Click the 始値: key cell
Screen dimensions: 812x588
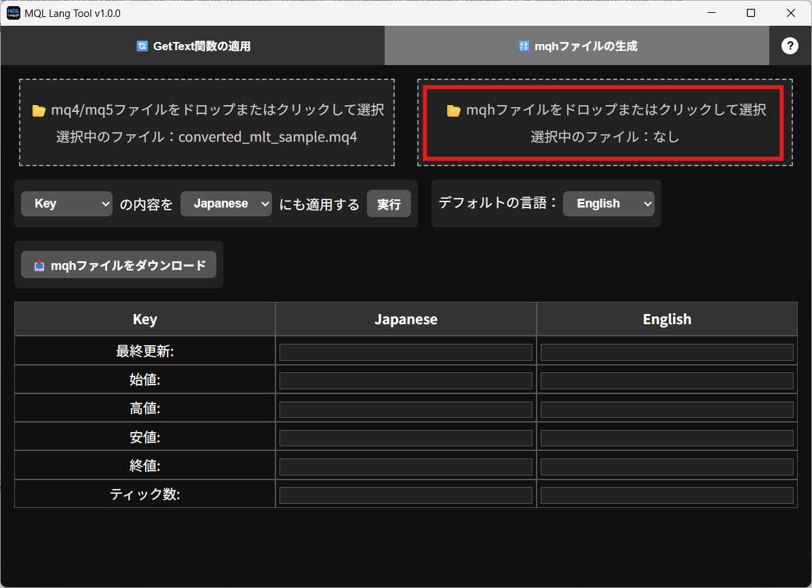[x=145, y=379]
